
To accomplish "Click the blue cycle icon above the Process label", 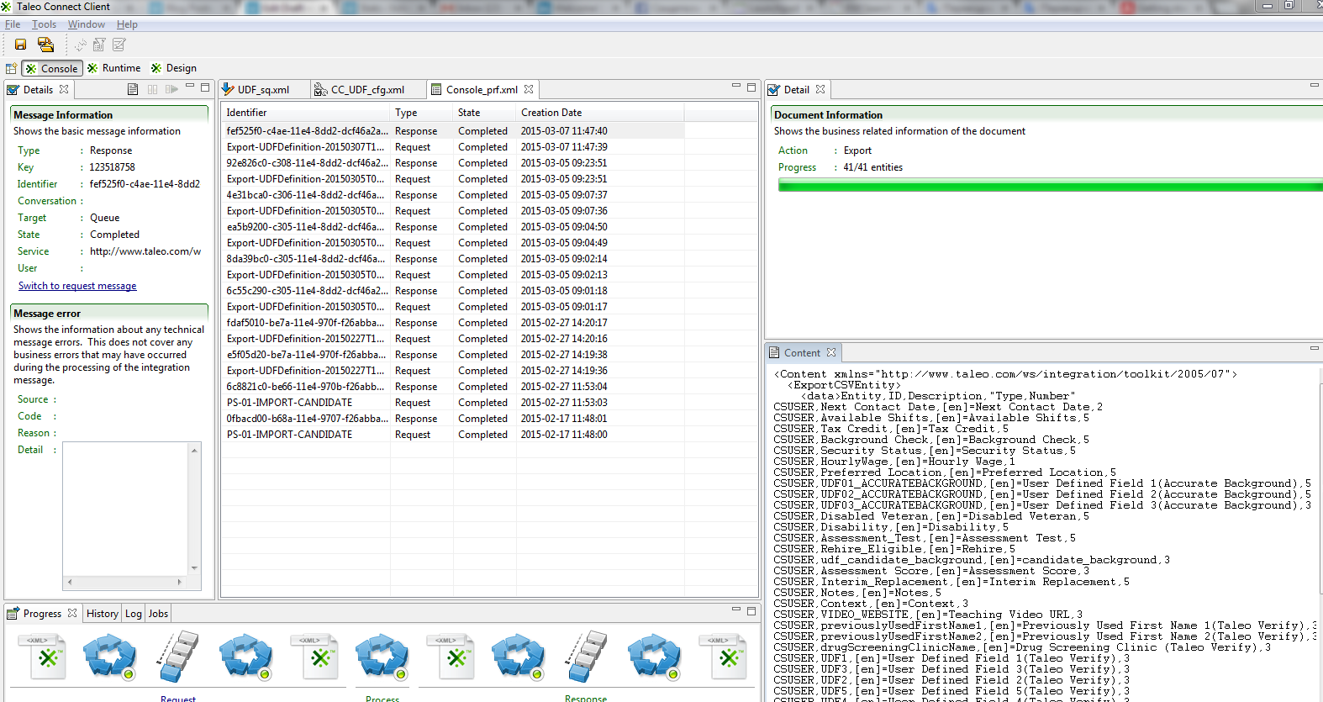I will pyautogui.click(x=382, y=657).
